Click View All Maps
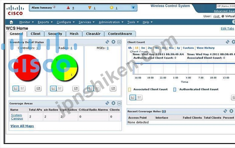The width and height of the screenshot is (235, 148). click(22, 126)
